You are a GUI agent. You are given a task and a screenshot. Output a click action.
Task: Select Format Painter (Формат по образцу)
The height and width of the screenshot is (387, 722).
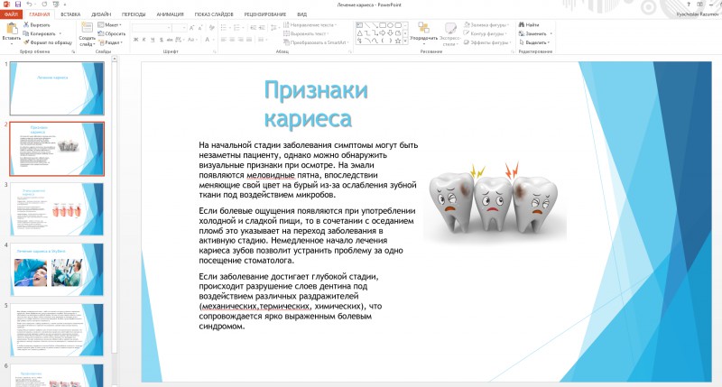point(48,42)
